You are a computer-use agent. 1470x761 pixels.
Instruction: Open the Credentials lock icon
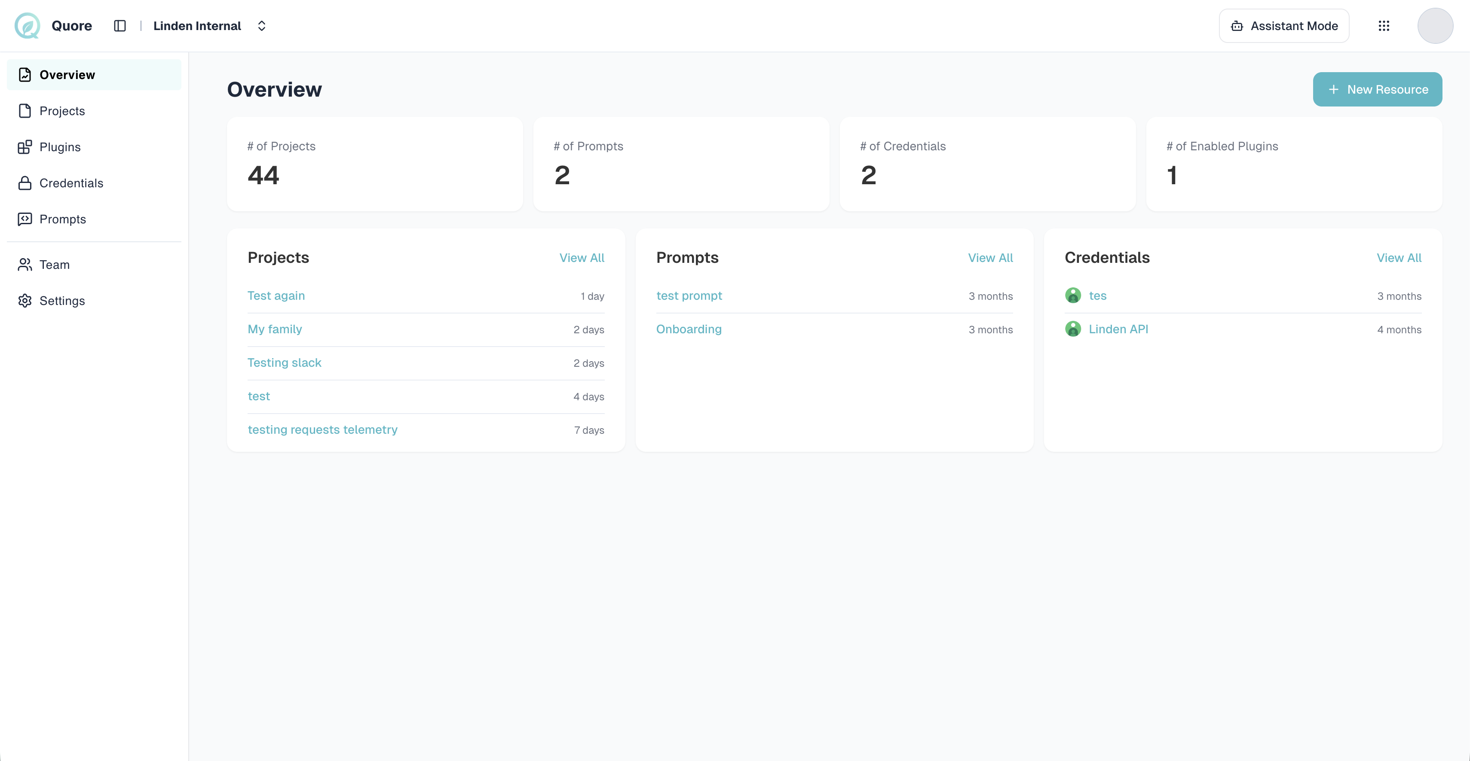pyautogui.click(x=24, y=183)
